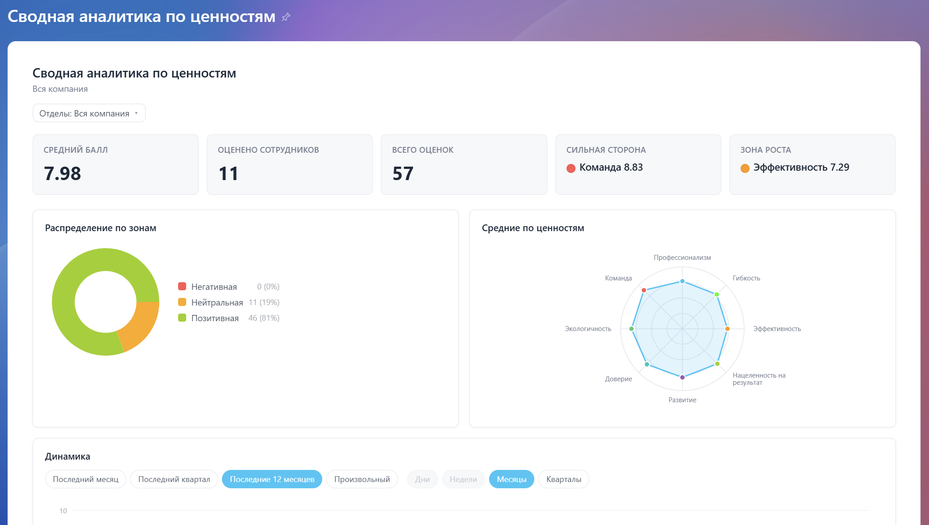Select Последний месяц period filter

[x=85, y=479]
